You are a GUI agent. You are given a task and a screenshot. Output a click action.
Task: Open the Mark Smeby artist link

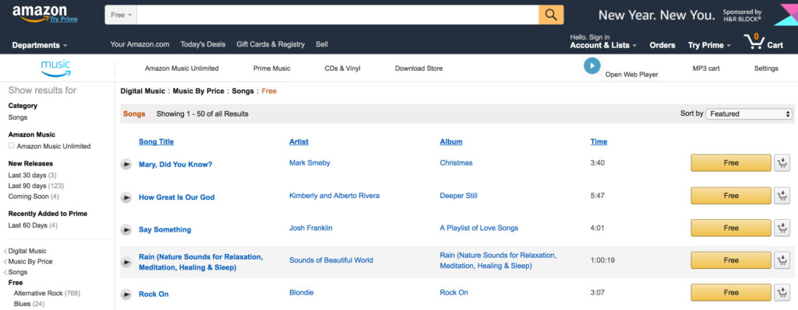309,163
